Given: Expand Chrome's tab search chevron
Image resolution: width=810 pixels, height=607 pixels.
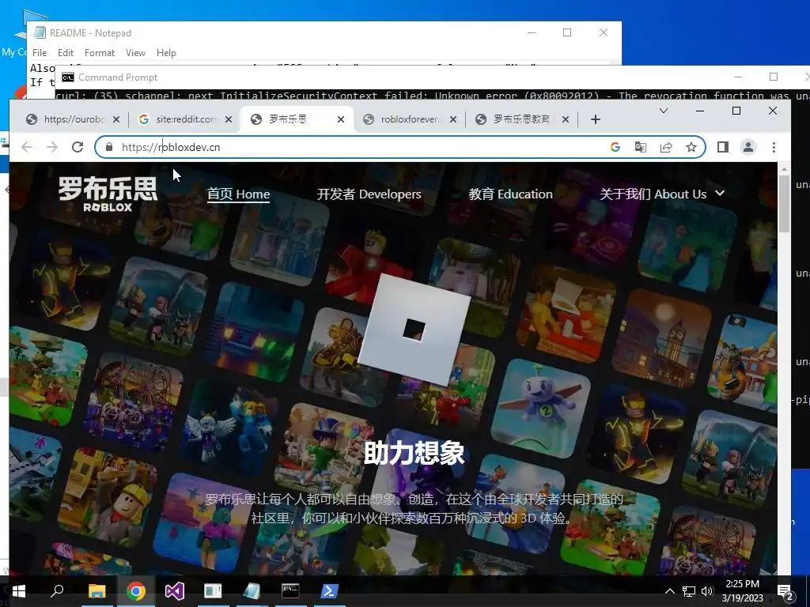Looking at the screenshot, I should 664,111.
